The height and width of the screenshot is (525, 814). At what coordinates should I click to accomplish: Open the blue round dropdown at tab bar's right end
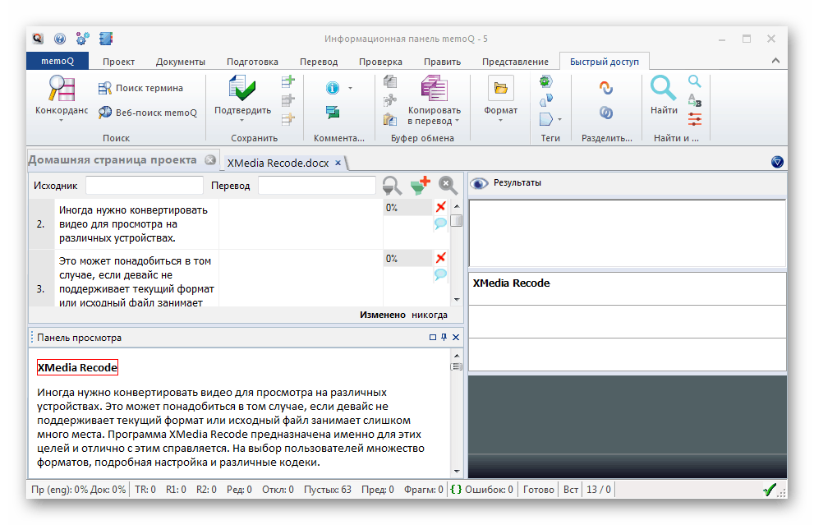[777, 162]
